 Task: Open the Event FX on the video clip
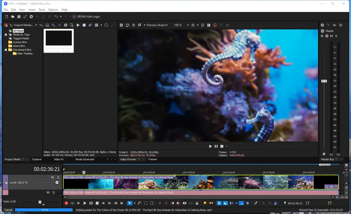(332, 187)
